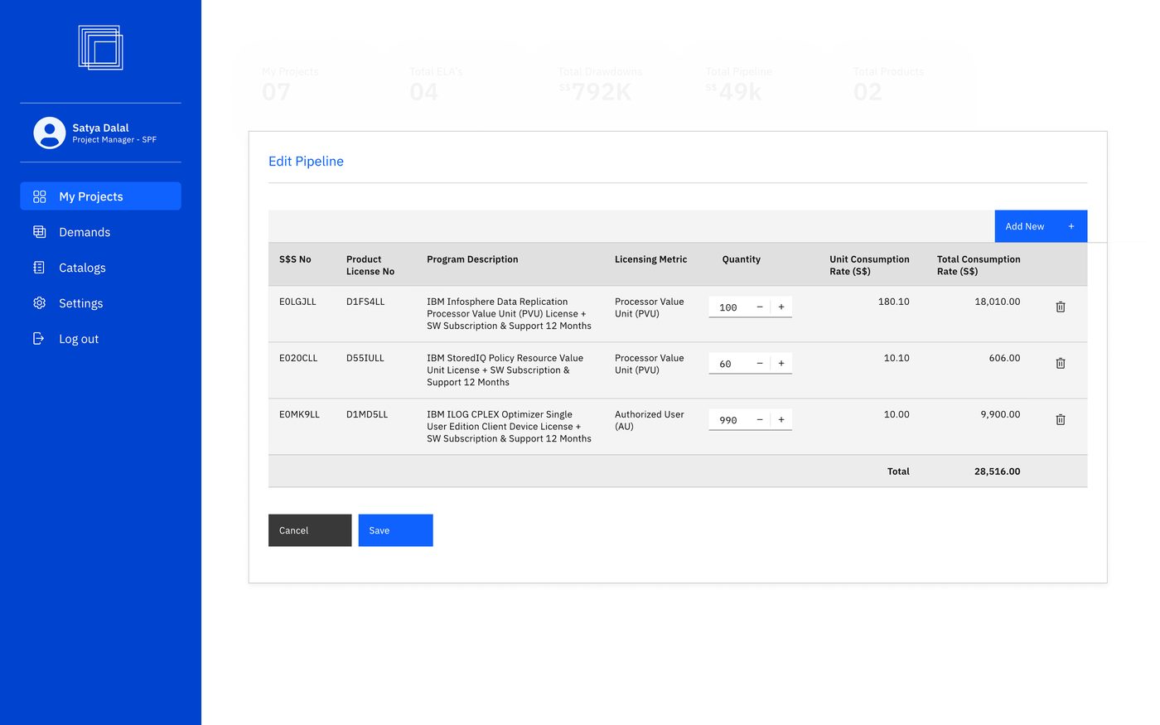Click the S$S No column header
The image size is (1160, 725).
pyautogui.click(x=295, y=259)
